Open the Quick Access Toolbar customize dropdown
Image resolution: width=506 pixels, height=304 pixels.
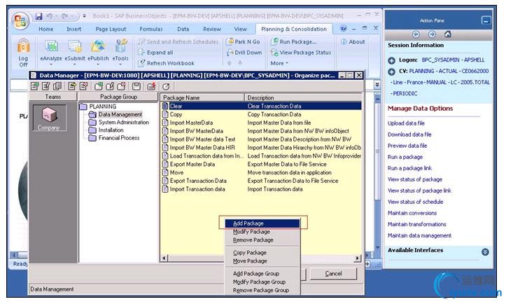coord(84,15)
